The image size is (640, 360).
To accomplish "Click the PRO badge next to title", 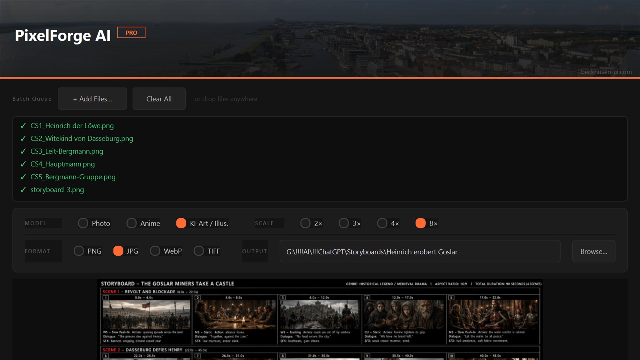I will [131, 33].
